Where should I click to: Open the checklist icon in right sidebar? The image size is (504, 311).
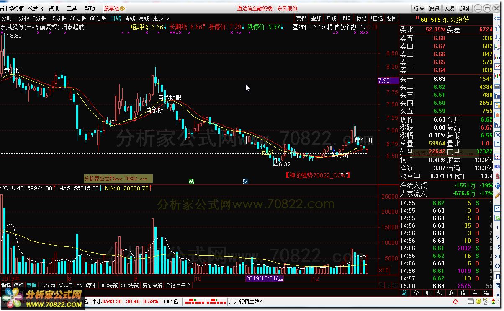[497, 47]
